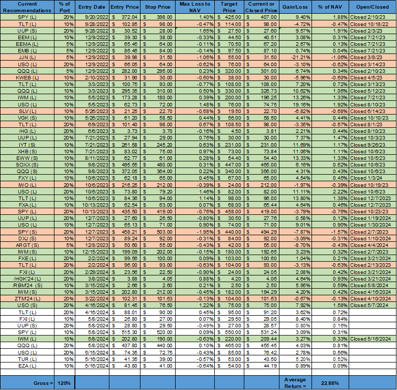This screenshot has height=390, width=397.
Task: Select the 'EZA (L)' row label
Action: point(27,366)
